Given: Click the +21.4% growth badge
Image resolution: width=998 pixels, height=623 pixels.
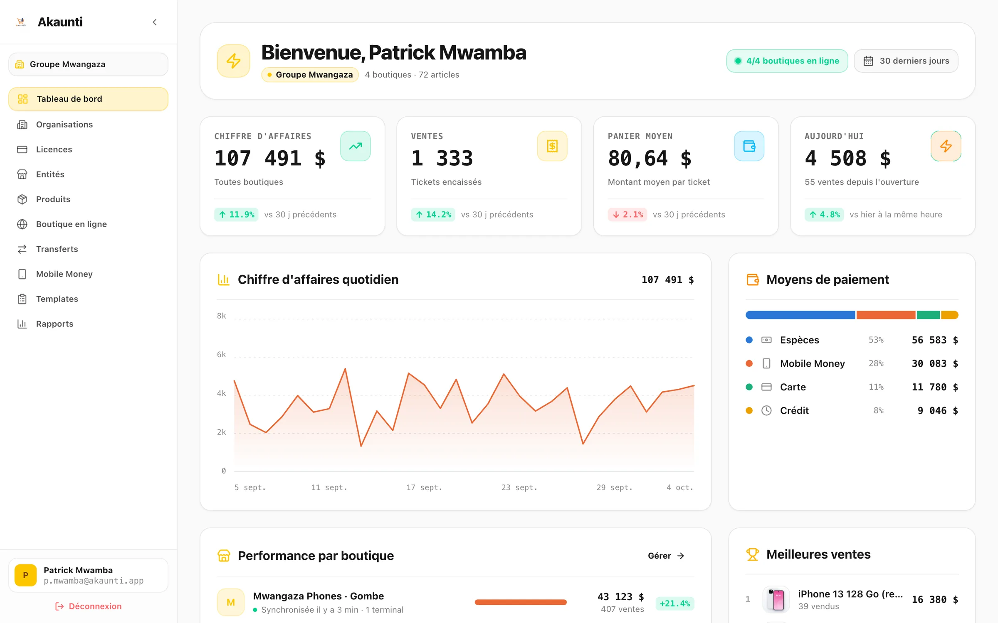Looking at the screenshot, I should click(675, 603).
